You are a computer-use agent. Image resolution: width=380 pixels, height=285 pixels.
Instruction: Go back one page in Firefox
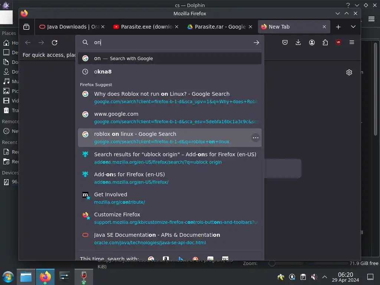tap(28, 42)
